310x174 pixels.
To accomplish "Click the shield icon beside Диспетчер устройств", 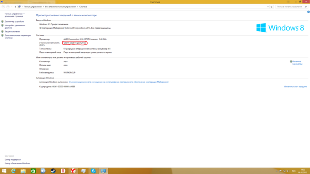I will pyautogui.click(x=2, y=22).
